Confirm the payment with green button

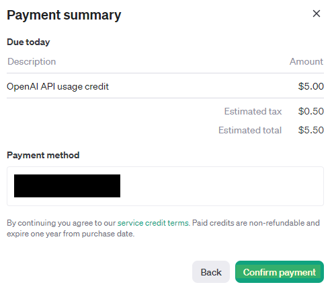click(280, 272)
